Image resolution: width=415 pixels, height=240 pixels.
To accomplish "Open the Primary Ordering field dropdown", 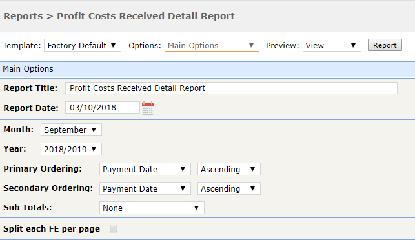I will pyautogui.click(x=145, y=169).
